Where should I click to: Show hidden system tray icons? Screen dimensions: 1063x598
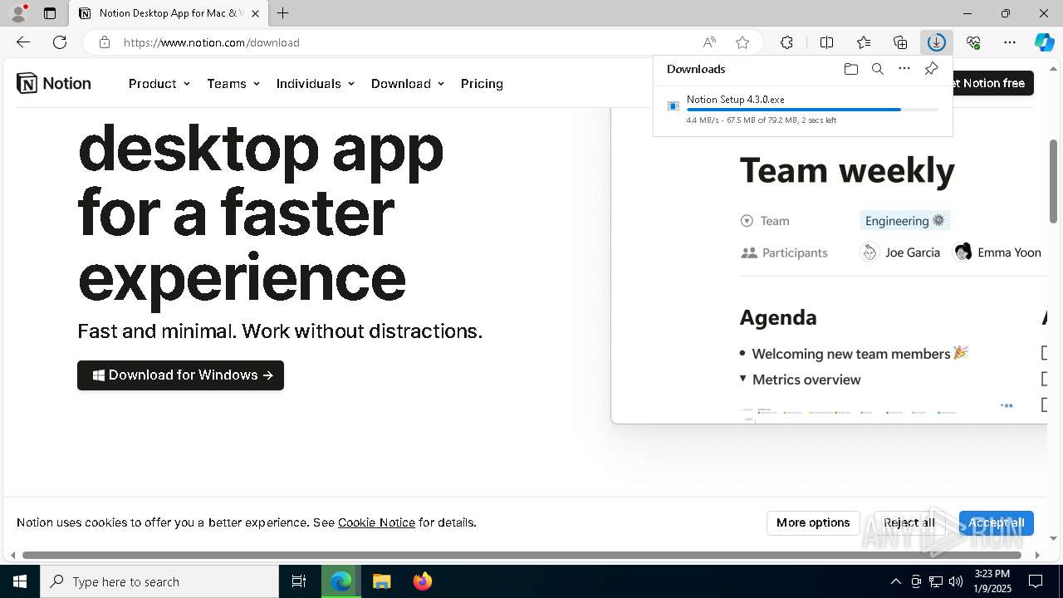[895, 581]
